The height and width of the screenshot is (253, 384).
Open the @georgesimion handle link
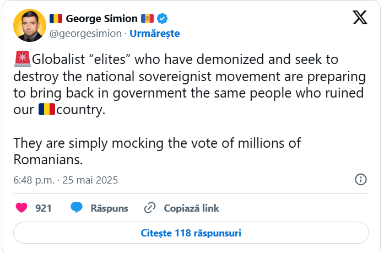click(x=86, y=33)
